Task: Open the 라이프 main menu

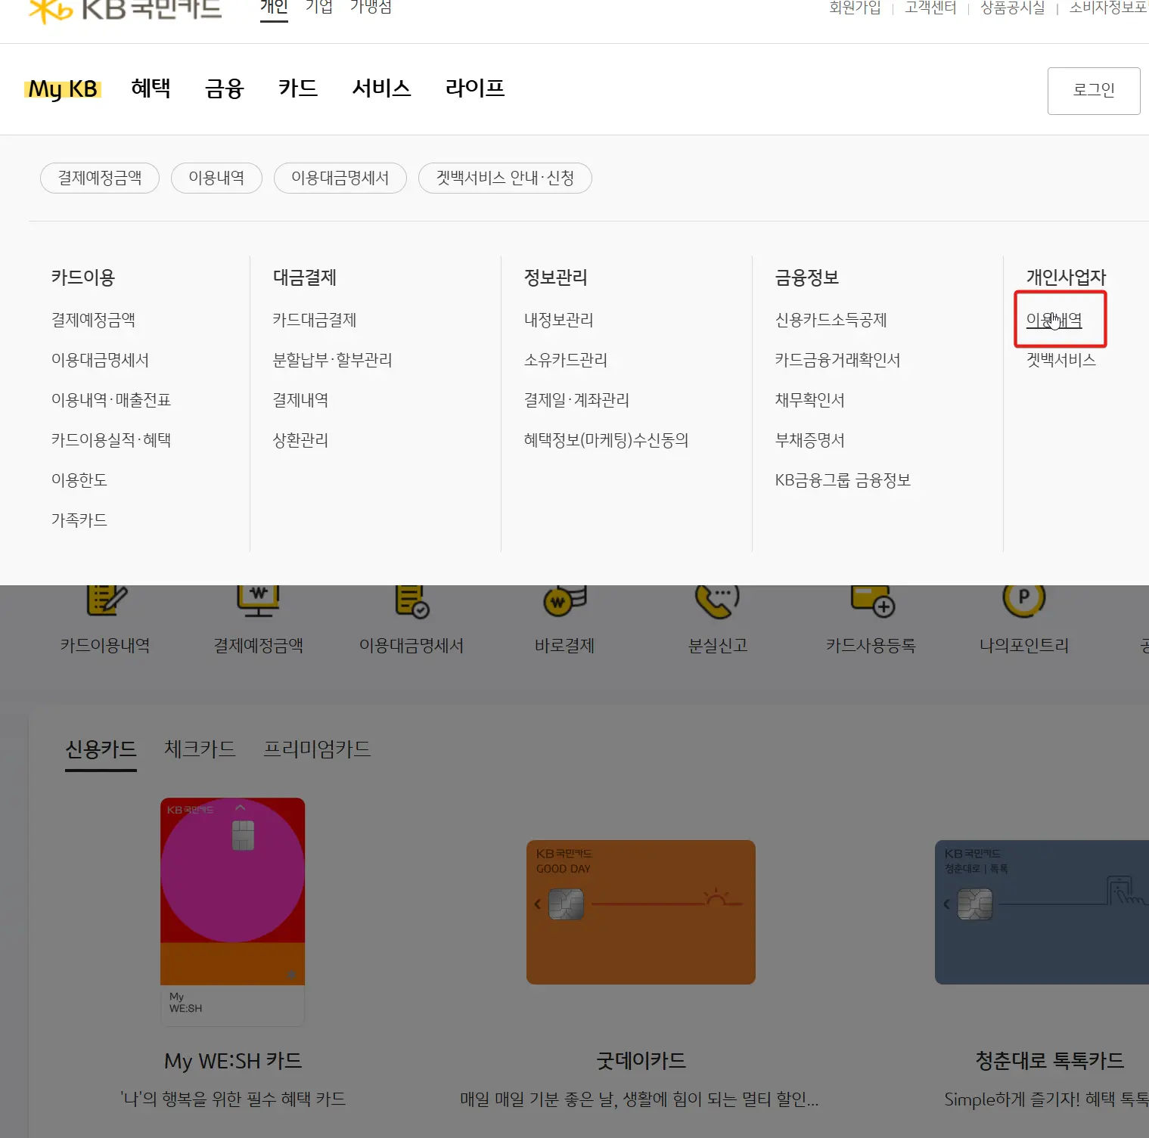Action: pyautogui.click(x=475, y=88)
